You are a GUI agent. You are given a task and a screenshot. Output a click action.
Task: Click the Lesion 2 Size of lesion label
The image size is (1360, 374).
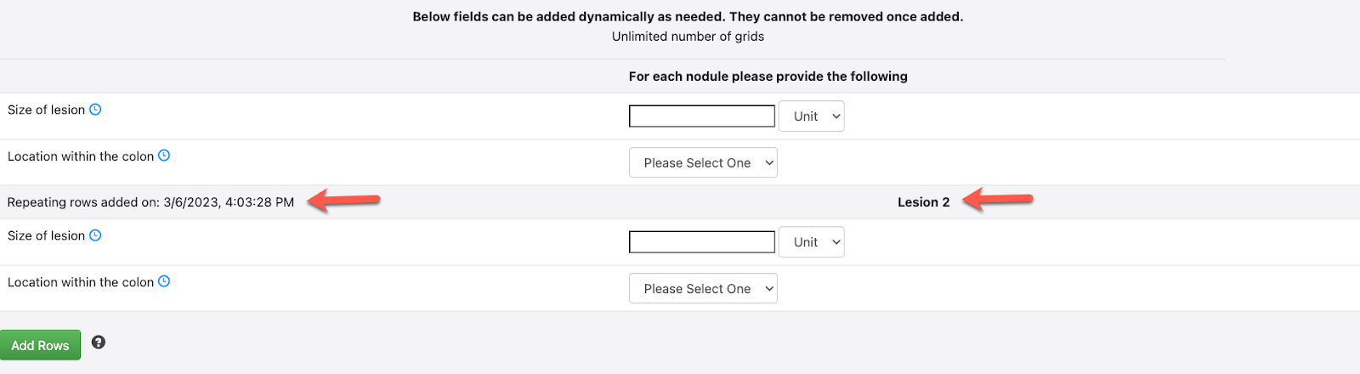[46, 235]
